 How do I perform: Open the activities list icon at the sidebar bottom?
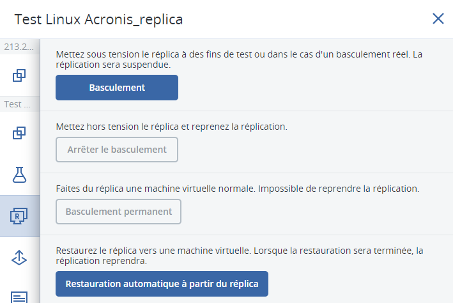click(x=19, y=297)
